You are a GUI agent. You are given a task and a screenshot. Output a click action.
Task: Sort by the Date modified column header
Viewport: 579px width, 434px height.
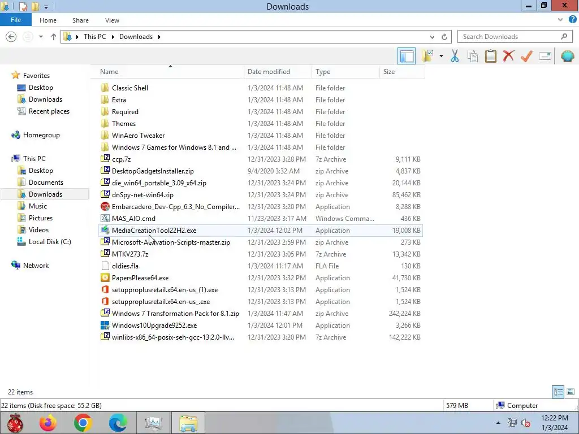coord(278,72)
